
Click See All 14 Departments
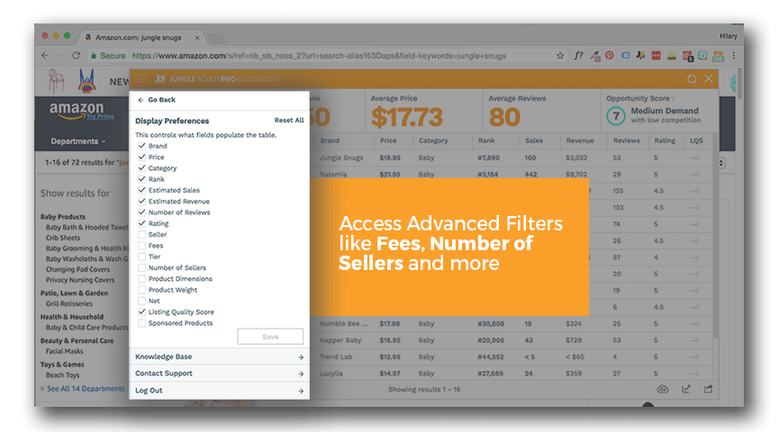pos(86,389)
